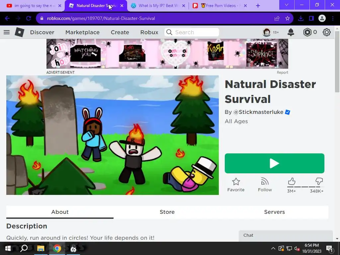
Task: Click the like-dislike vote ratio bar
Action: tap(305, 187)
